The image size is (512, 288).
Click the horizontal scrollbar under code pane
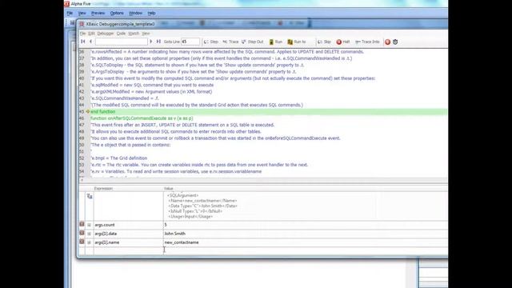coord(263,180)
